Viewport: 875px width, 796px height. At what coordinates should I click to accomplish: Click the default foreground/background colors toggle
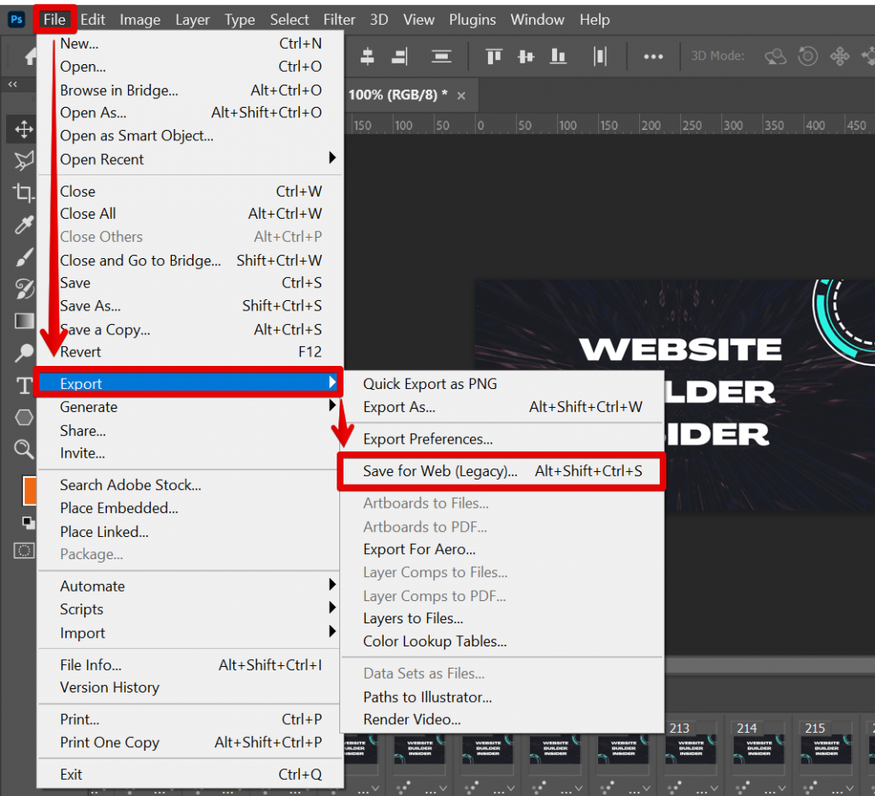point(26,522)
